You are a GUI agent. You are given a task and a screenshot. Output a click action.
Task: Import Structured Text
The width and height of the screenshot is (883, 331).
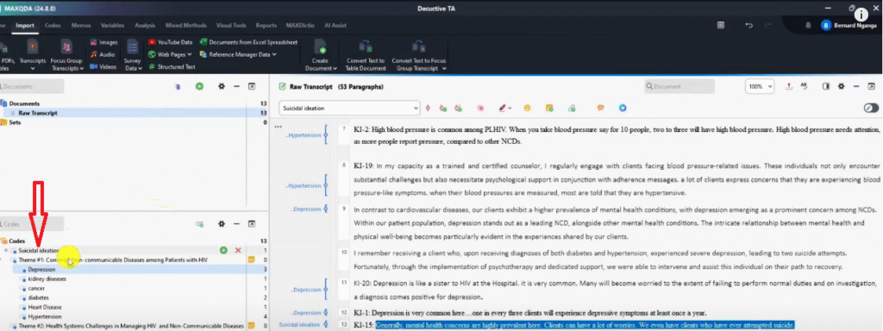tap(172, 66)
